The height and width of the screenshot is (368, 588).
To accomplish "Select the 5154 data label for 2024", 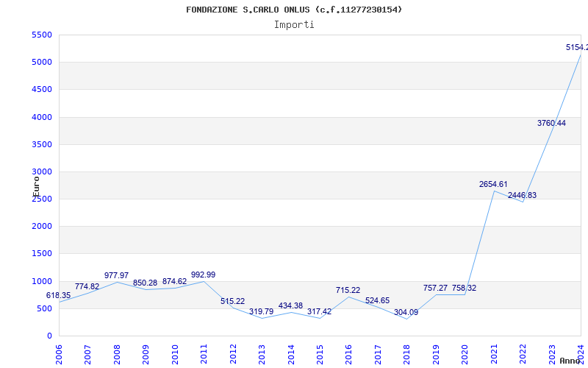I will pyautogui.click(x=576, y=47).
